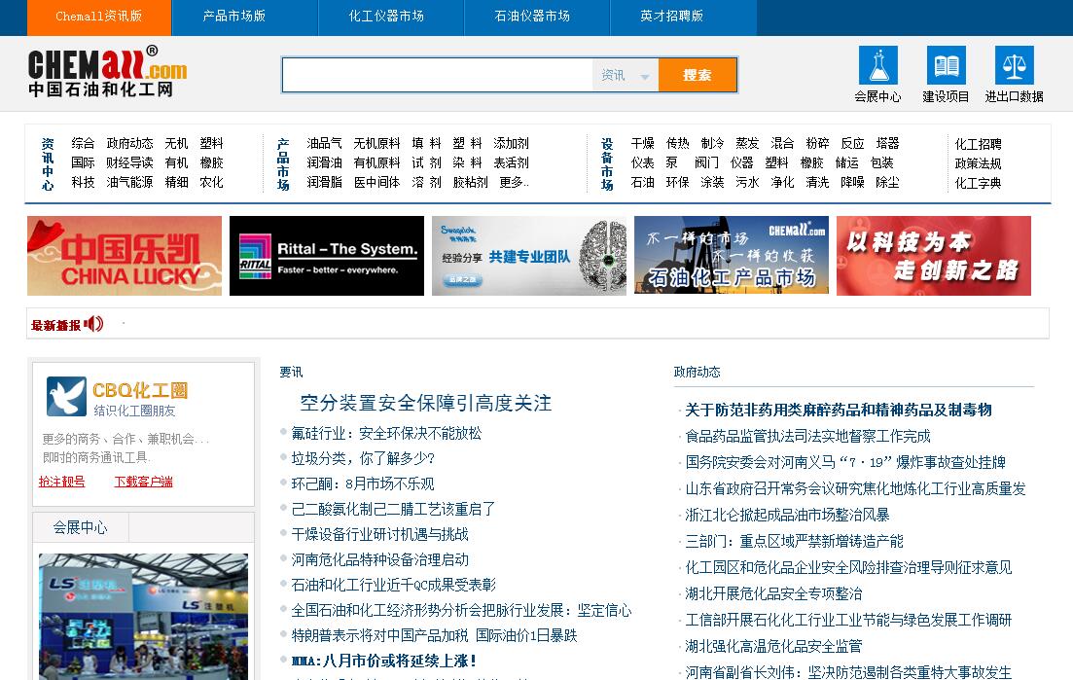Click the CHEMall.com site logo

coord(107,72)
